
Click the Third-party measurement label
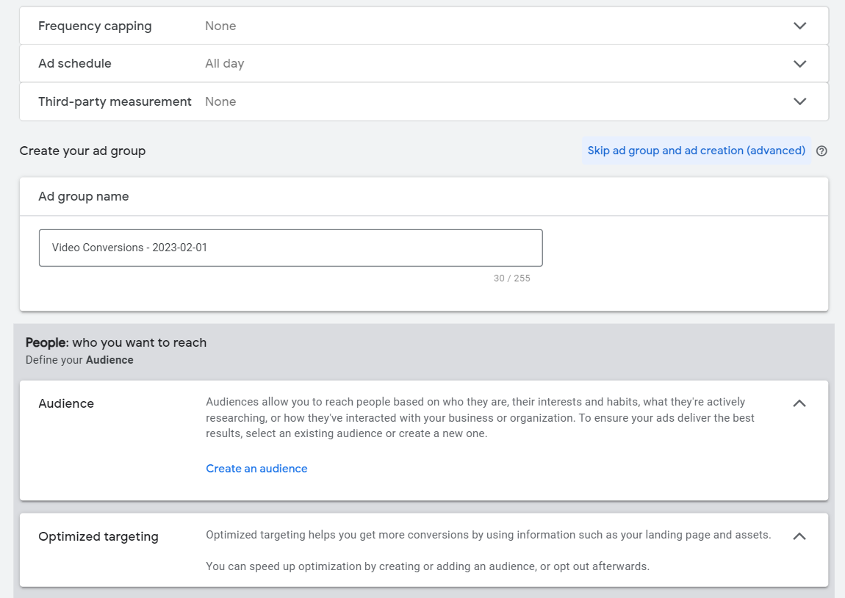point(115,101)
